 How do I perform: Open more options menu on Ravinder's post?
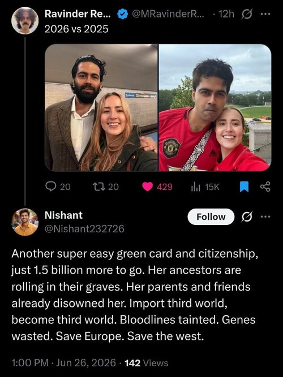click(x=265, y=14)
